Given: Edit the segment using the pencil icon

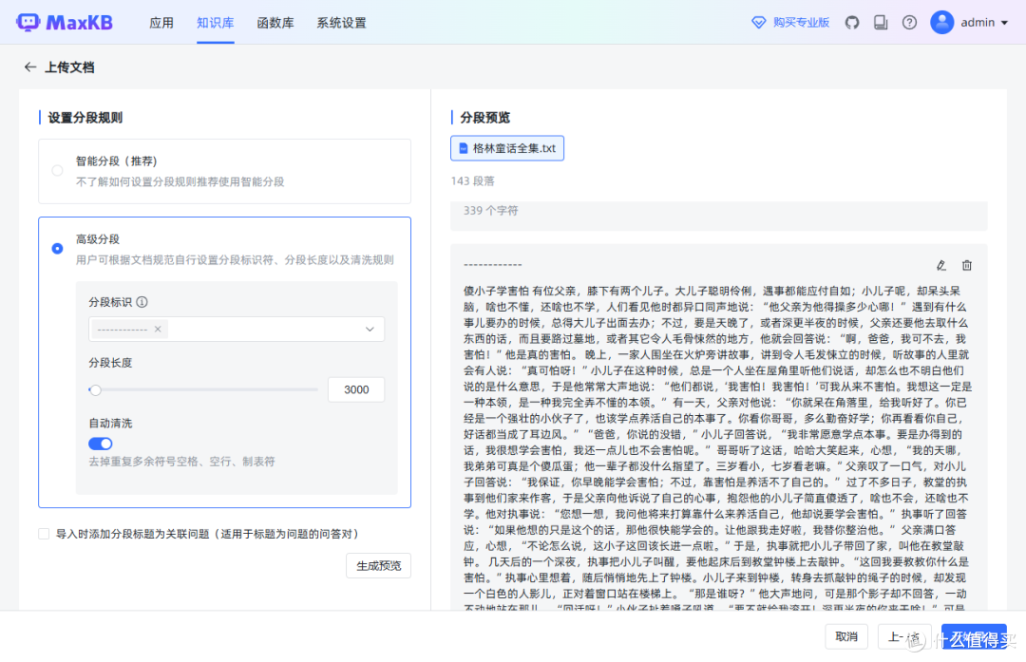Looking at the screenshot, I should click(x=940, y=265).
